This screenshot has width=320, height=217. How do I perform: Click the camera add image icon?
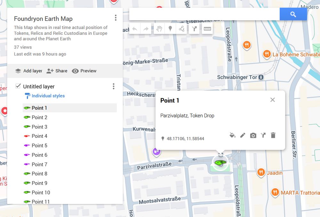click(253, 135)
